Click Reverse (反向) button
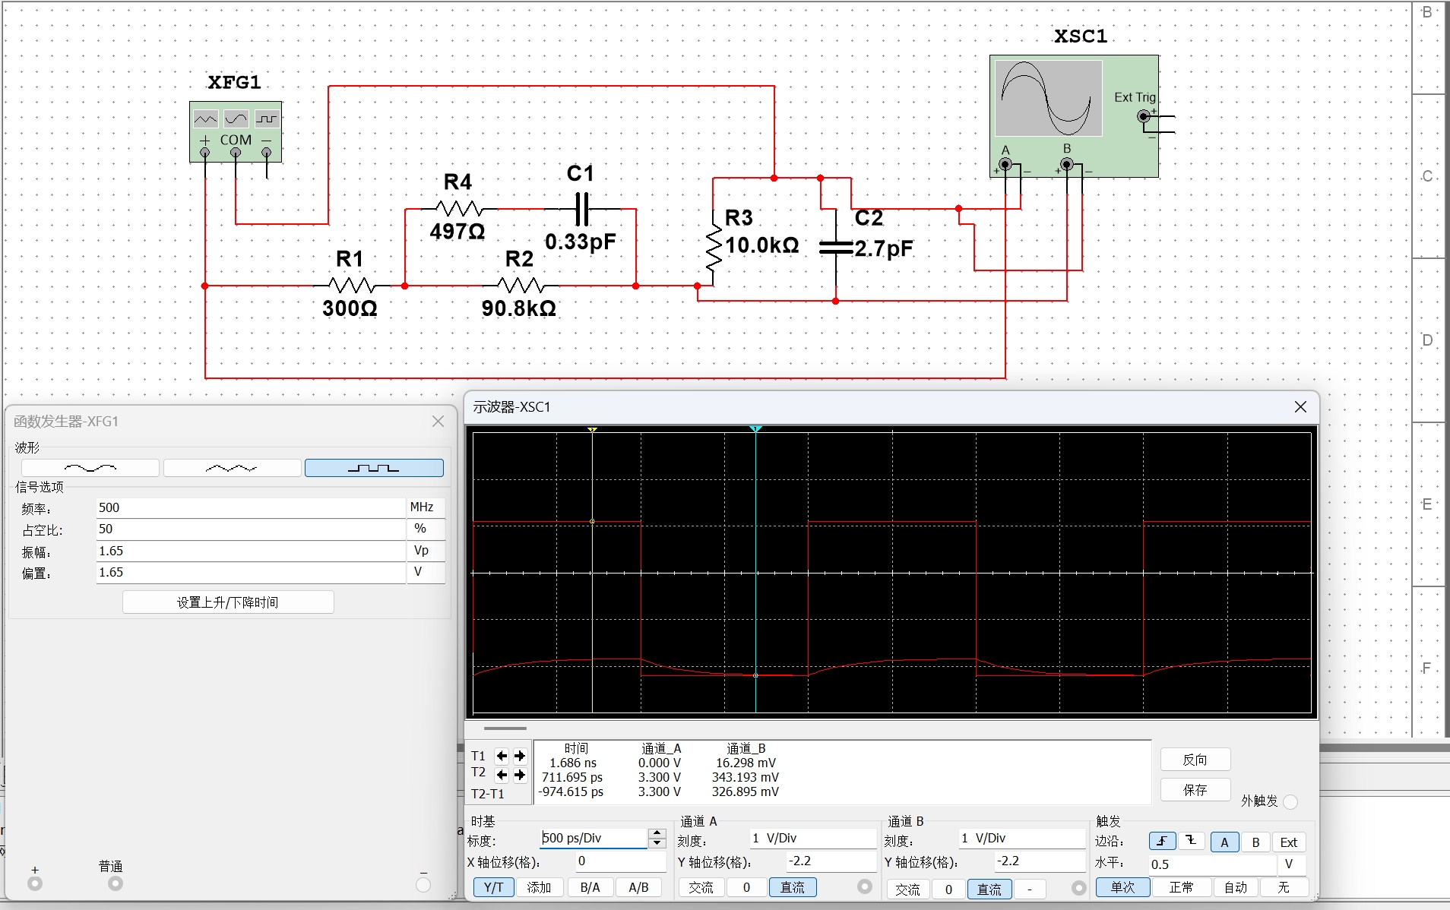The height and width of the screenshot is (910, 1450). coord(1195,760)
